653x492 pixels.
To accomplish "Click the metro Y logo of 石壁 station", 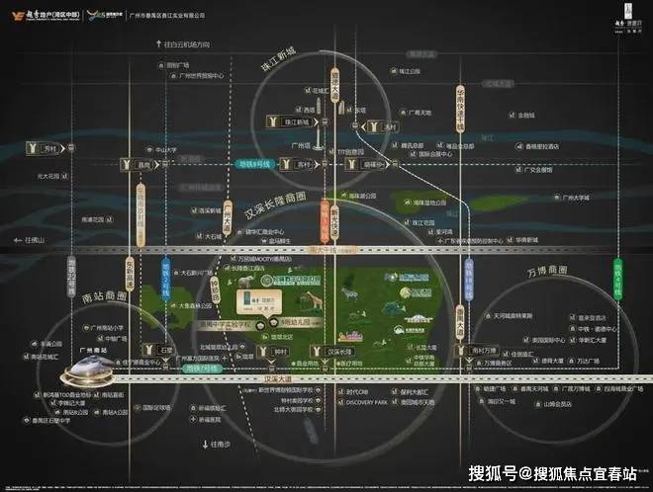I will pyautogui.click(x=149, y=350).
